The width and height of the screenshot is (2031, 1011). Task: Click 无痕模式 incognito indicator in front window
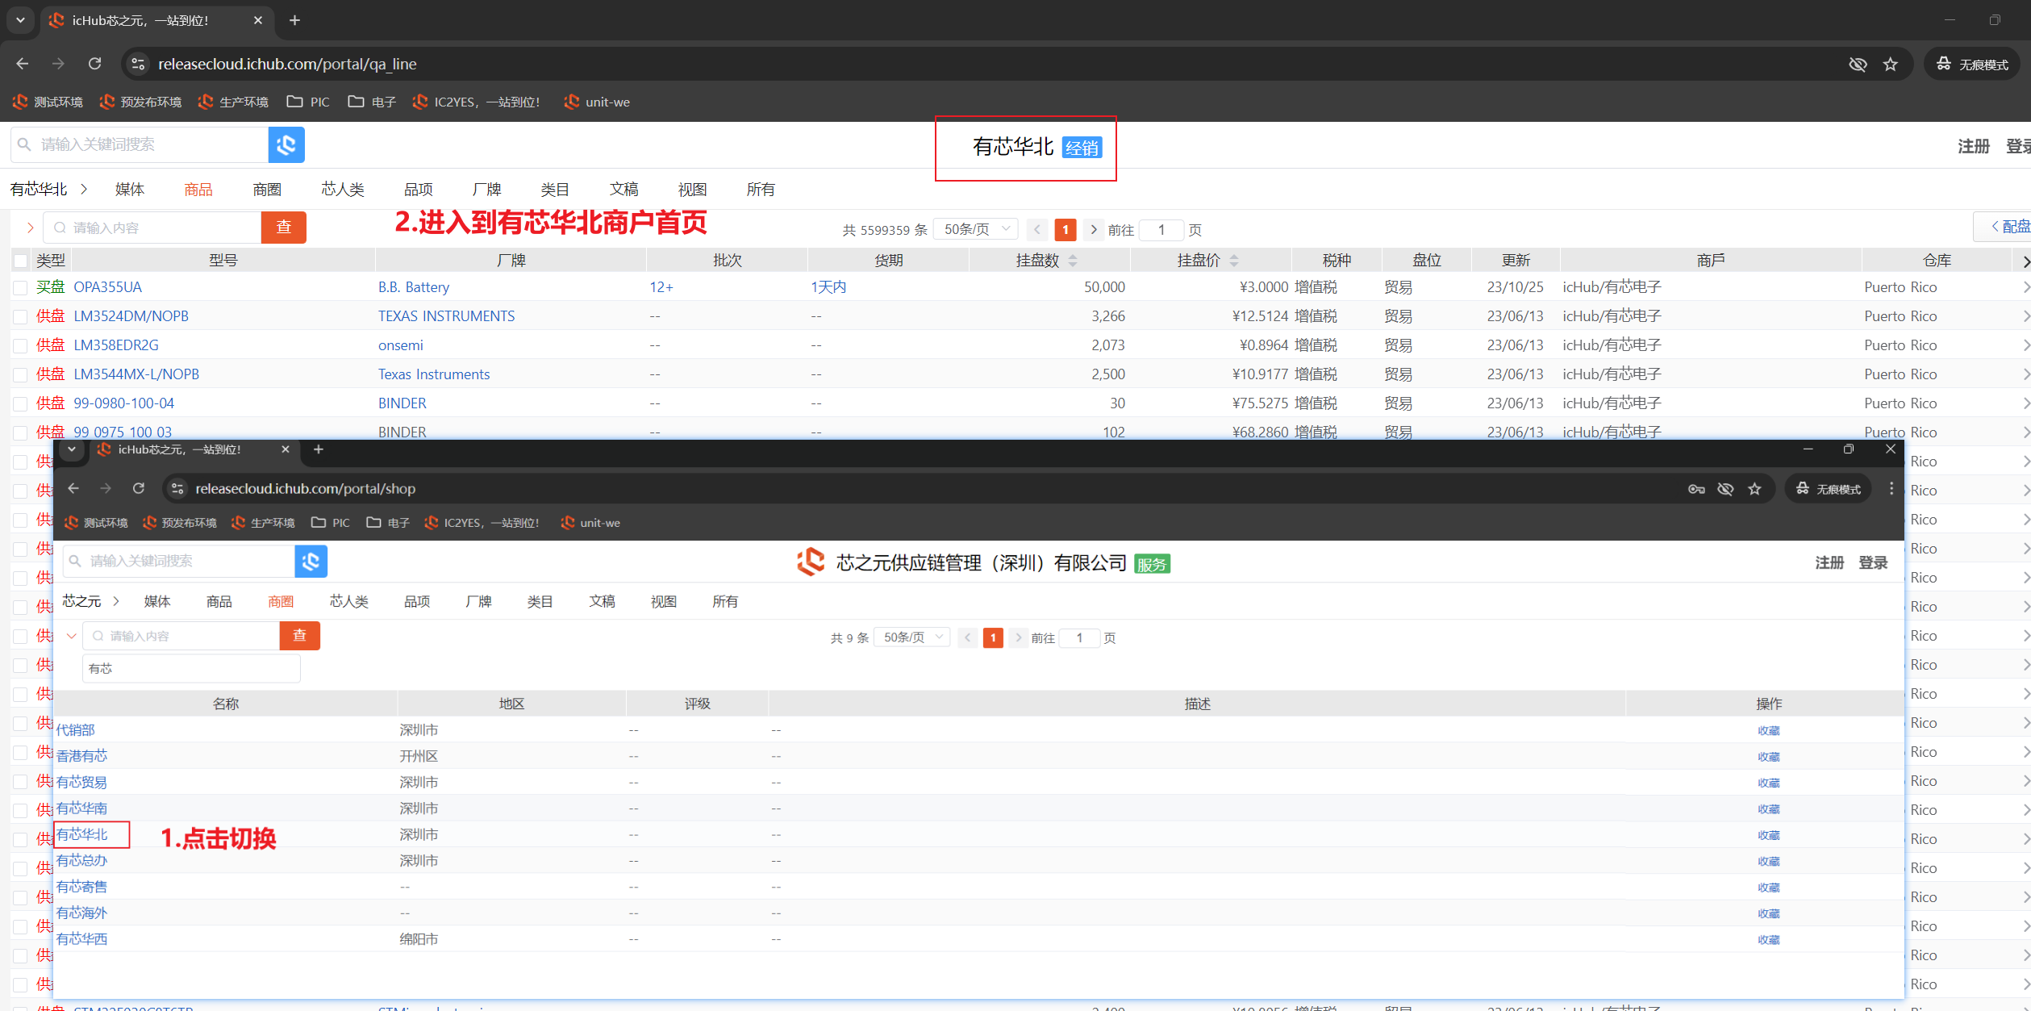1828,489
